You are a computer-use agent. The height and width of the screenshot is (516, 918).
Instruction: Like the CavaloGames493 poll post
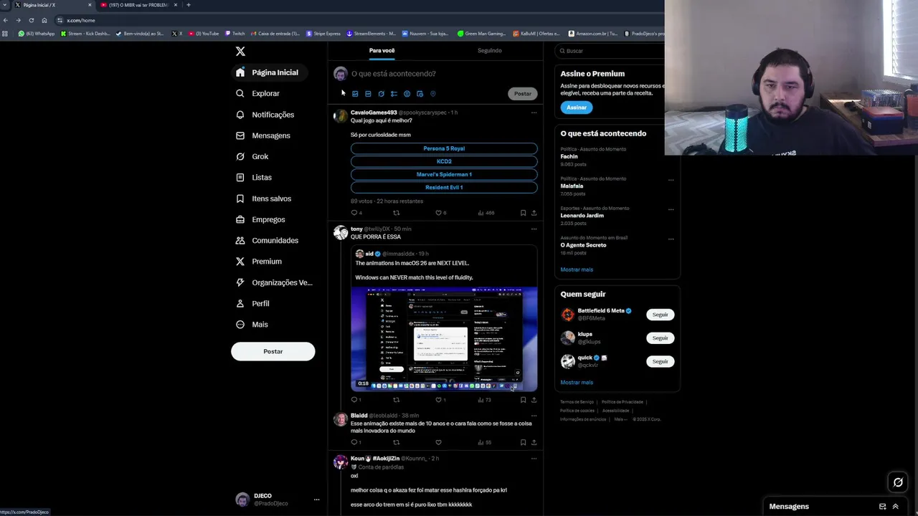(438, 213)
